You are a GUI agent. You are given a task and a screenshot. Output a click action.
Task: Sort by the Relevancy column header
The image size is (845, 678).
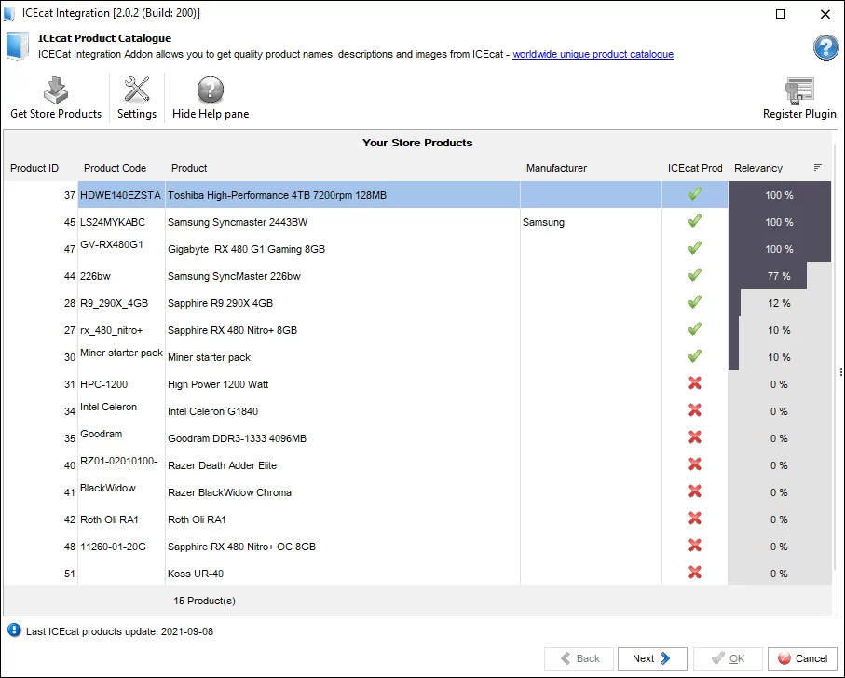click(758, 168)
